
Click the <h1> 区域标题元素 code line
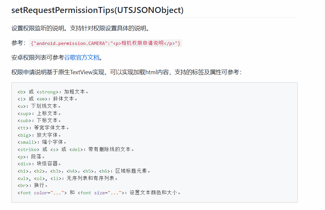coord(85,171)
